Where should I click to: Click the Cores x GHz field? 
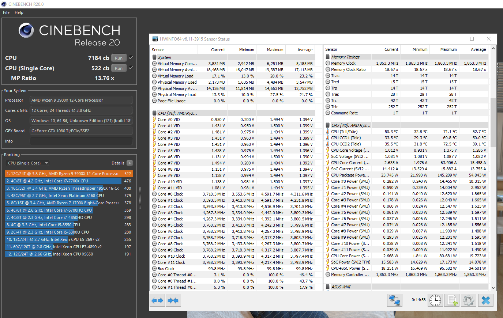coord(81,110)
